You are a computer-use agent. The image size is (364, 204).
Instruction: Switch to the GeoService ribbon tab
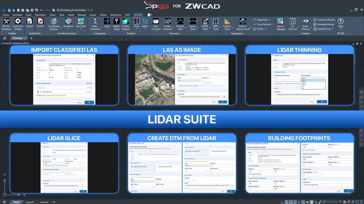[116, 15]
